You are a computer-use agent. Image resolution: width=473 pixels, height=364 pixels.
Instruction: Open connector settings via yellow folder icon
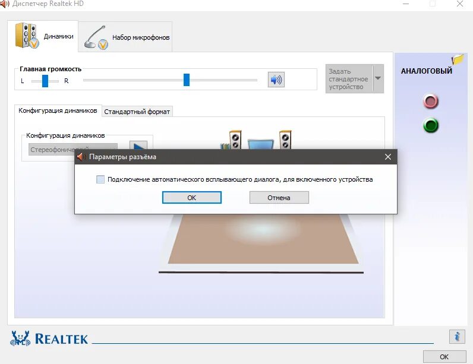(x=458, y=59)
